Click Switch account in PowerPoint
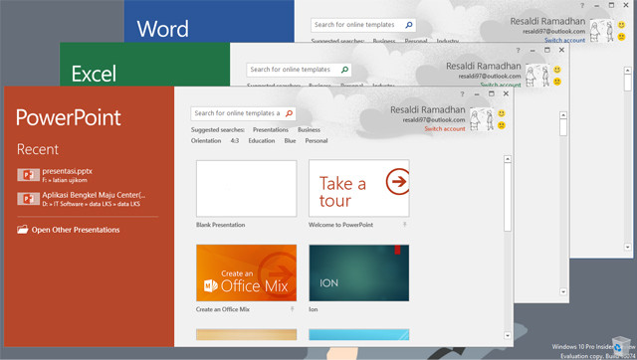 pos(445,128)
